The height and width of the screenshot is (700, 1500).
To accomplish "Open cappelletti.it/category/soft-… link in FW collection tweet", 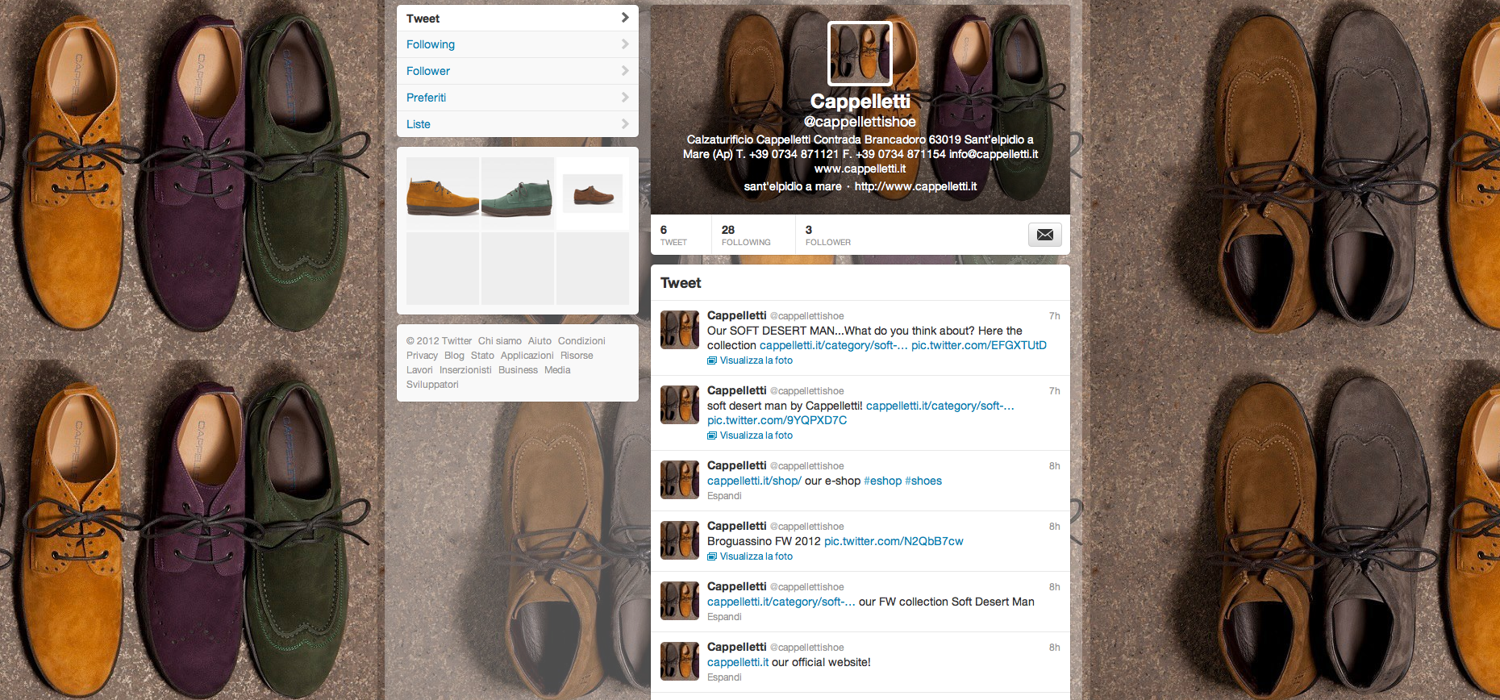I will click(x=781, y=602).
